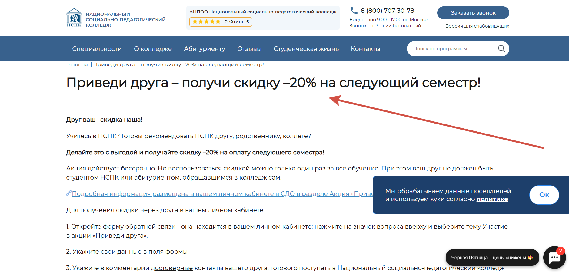Viewport: 569px width, 277px height.
Task: Click the phone number 8 (800) 707-30-78
Action: tap(387, 11)
